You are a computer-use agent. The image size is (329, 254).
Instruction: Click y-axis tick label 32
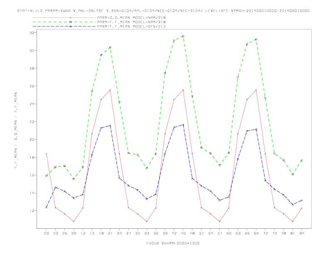coord(32,33)
